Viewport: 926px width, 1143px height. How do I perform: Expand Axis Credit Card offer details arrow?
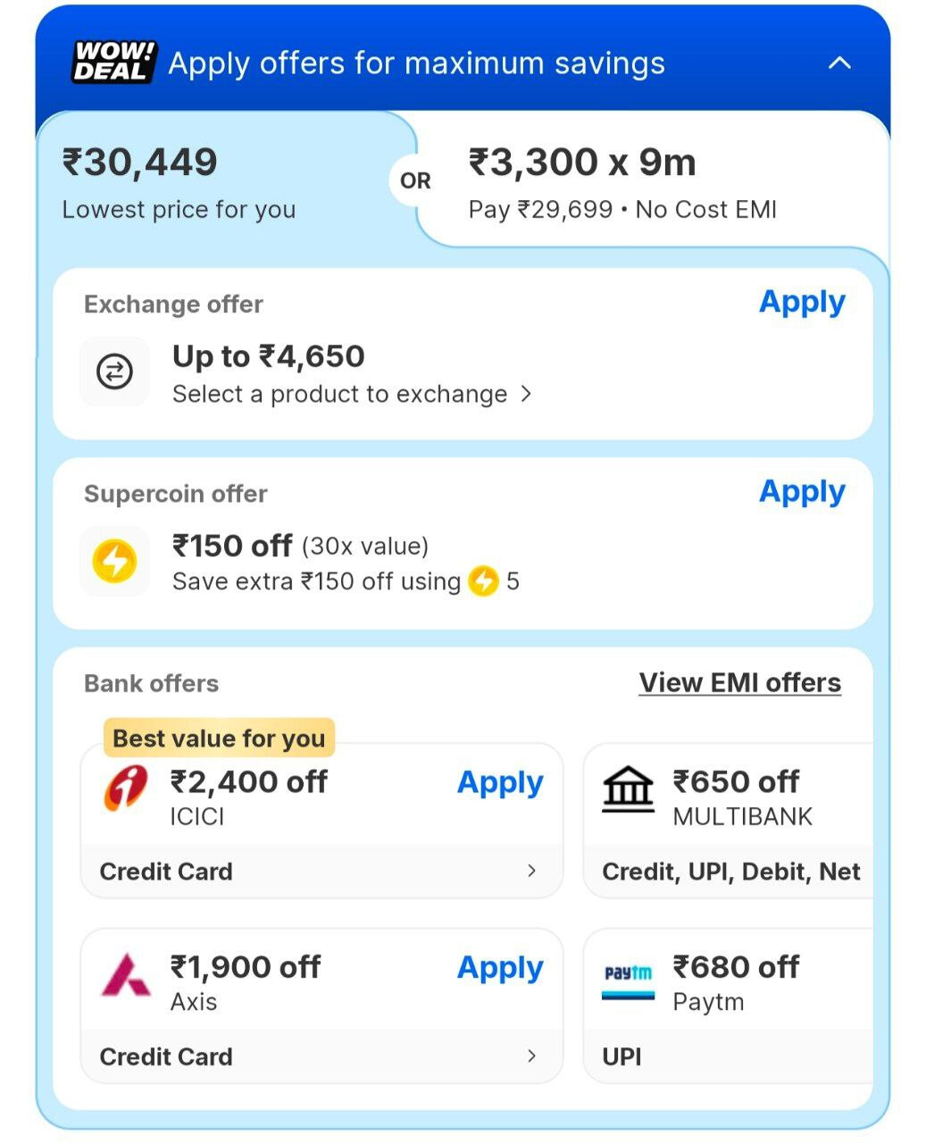[531, 1056]
